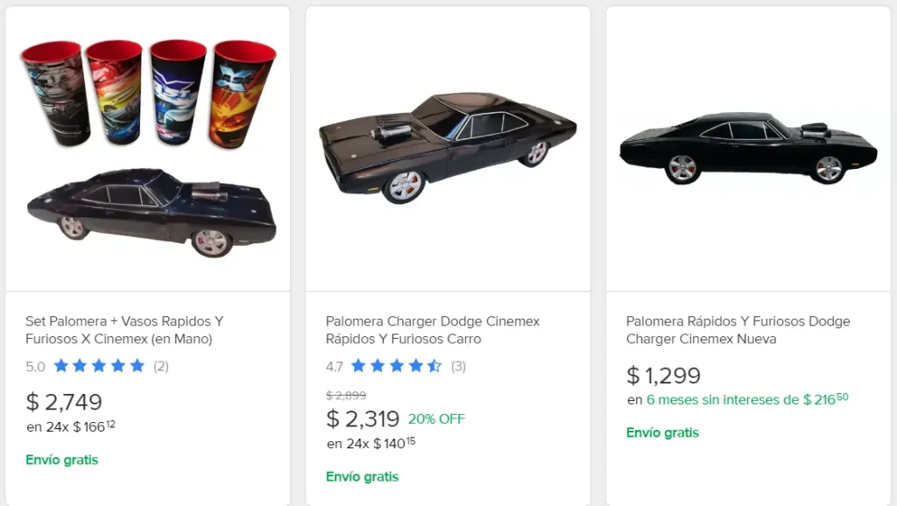Click the (3) review count
This screenshot has width=897, height=506.
coord(458,366)
